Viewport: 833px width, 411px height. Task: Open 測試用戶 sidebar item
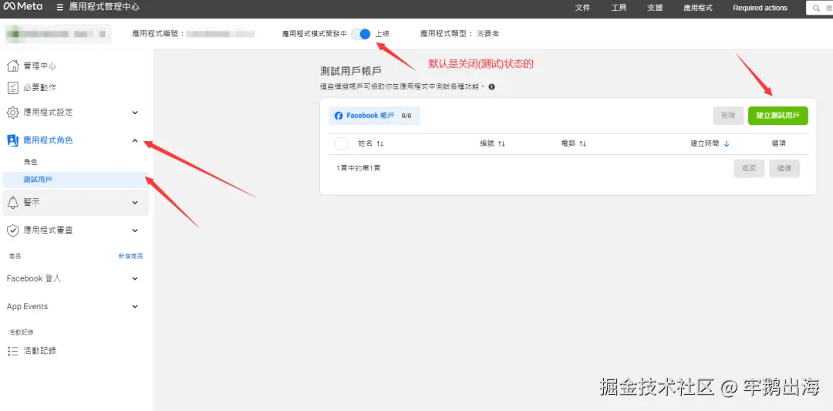pos(75,180)
